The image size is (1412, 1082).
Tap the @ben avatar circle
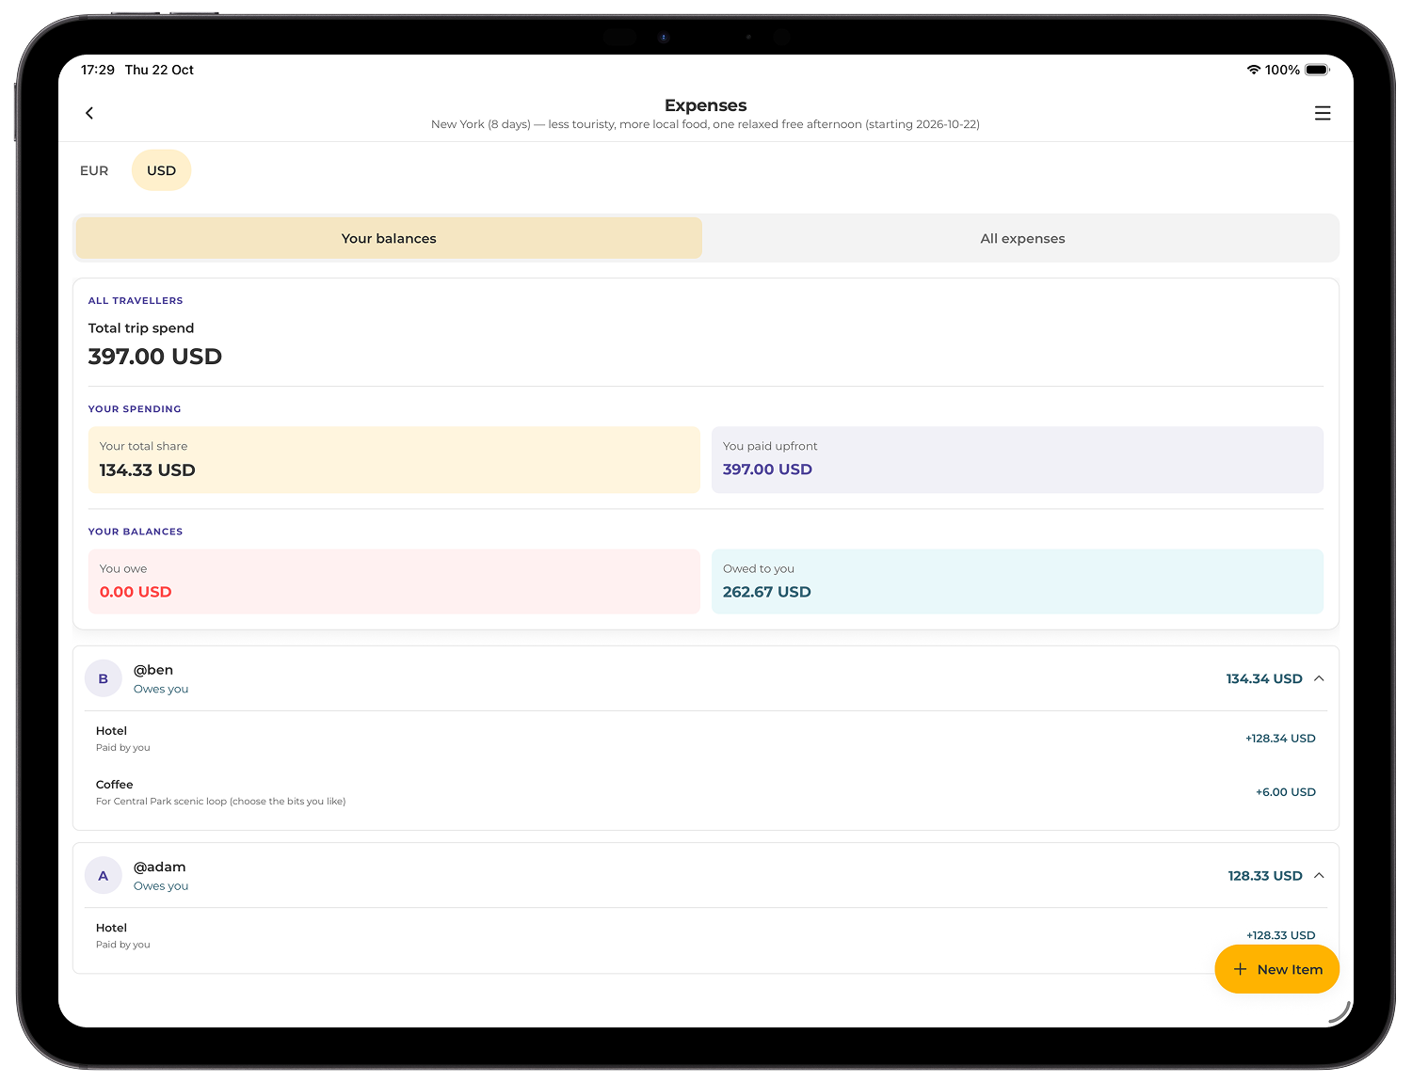[104, 678]
